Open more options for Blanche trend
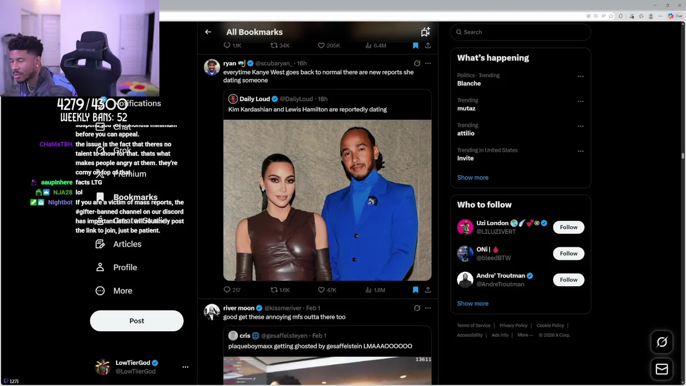This screenshot has width=686, height=386. [x=580, y=76]
